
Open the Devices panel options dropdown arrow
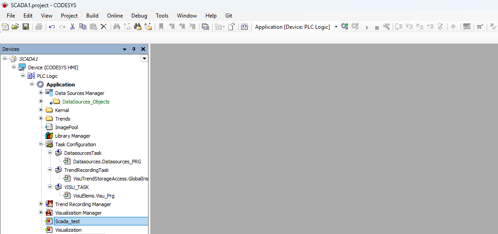pos(125,49)
